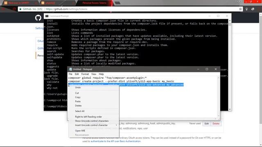Click 'self-update' command in Command Prompt
Viewport: 262px width, 147px height.
(x=55, y=54)
